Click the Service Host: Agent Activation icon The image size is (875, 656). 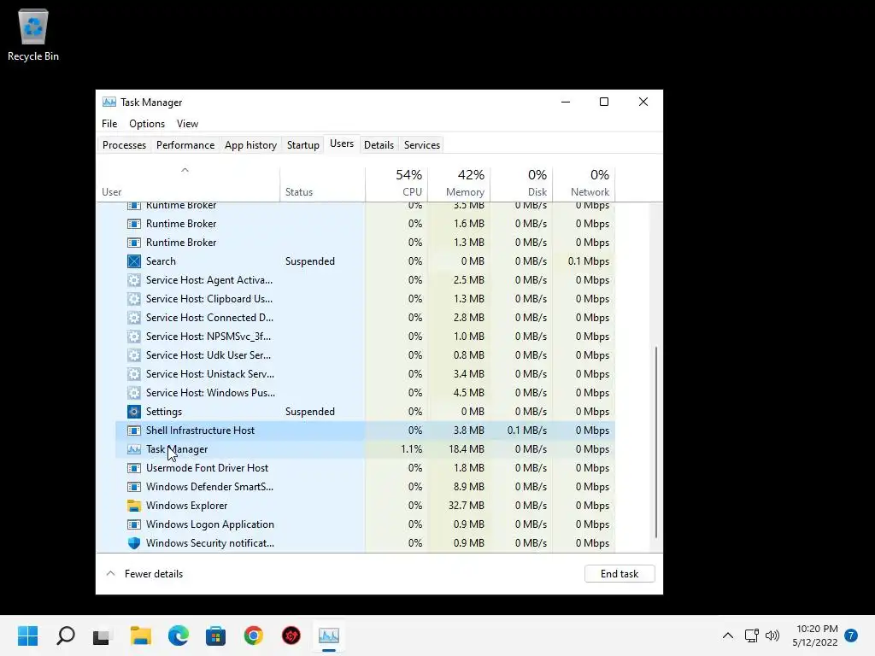[x=134, y=280]
